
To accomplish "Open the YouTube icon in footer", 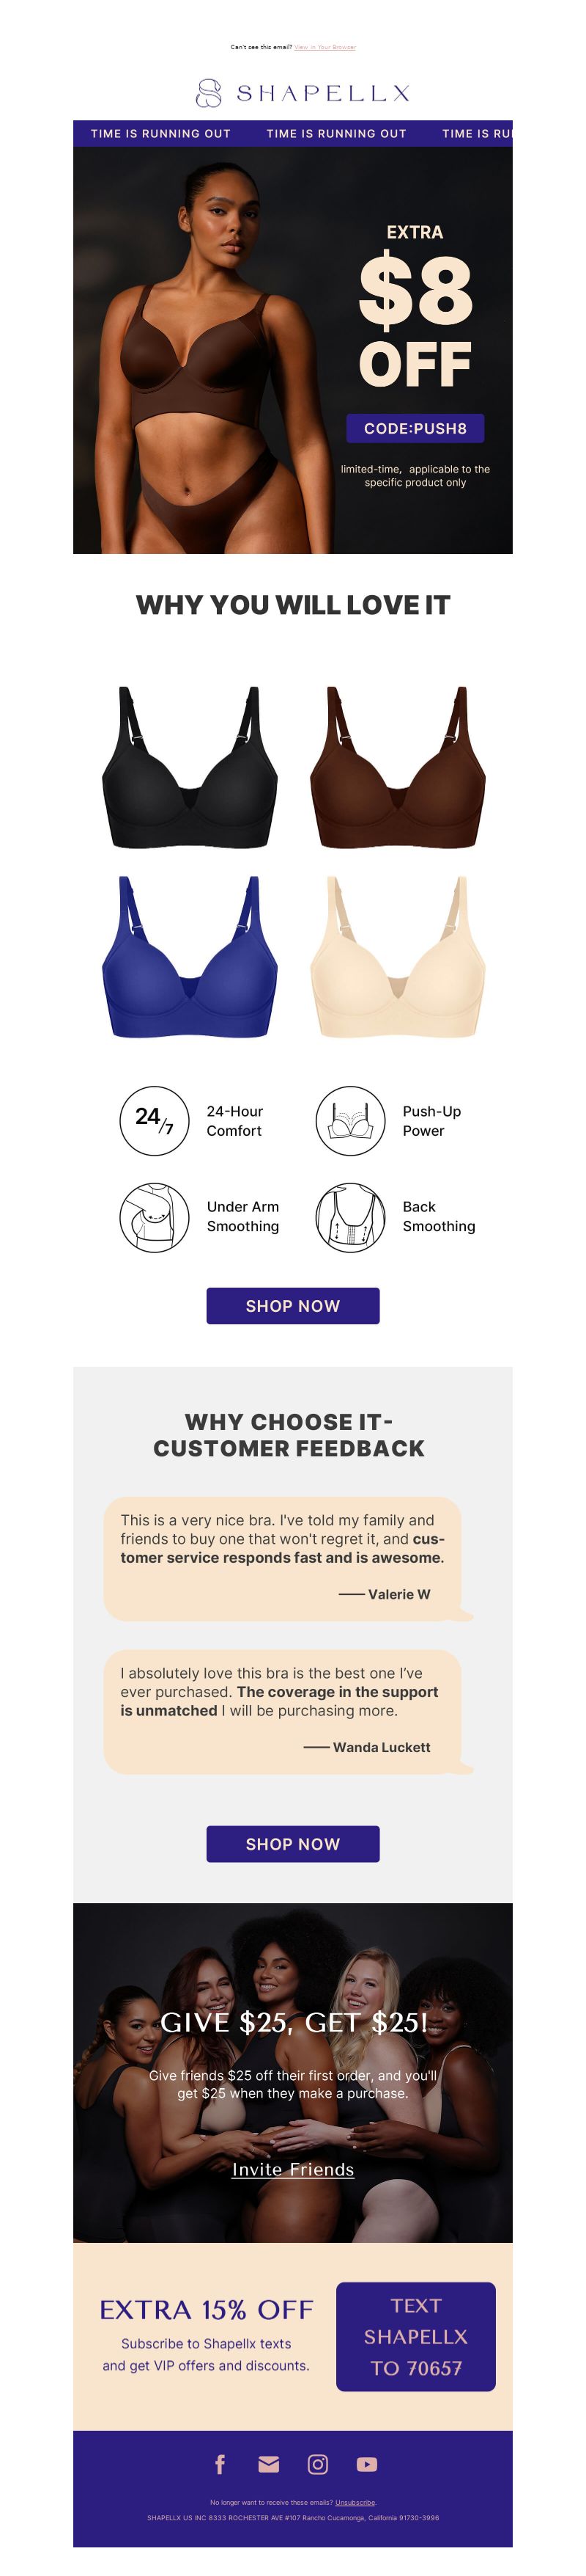I will point(366,2464).
